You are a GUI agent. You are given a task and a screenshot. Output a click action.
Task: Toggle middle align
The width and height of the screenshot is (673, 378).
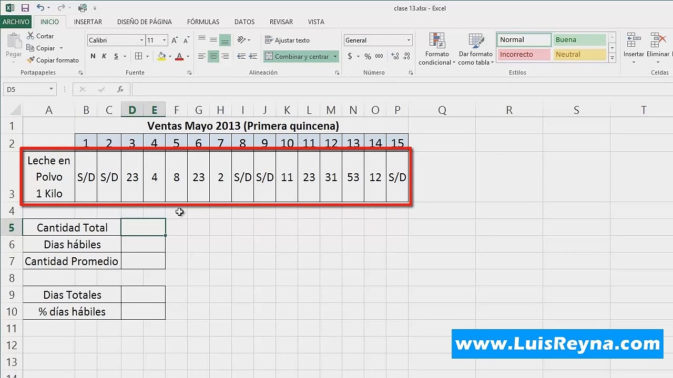point(213,40)
